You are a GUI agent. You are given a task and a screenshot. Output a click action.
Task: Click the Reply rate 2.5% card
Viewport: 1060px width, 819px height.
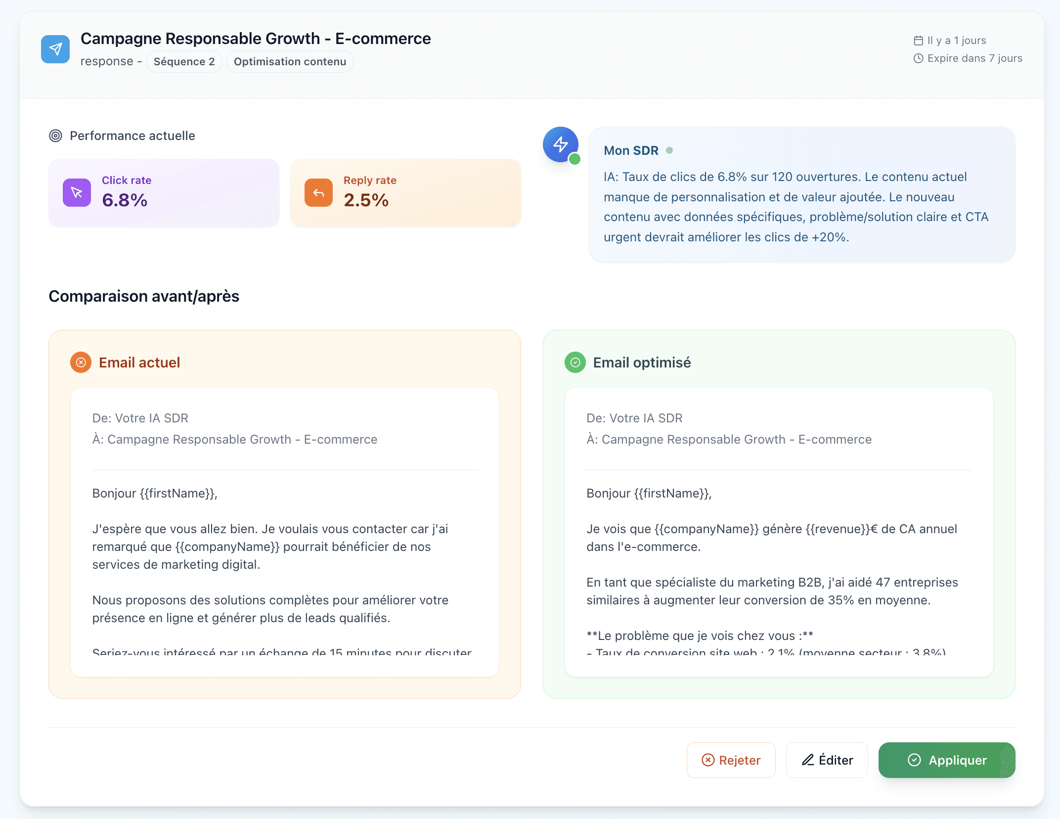[x=405, y=193]
